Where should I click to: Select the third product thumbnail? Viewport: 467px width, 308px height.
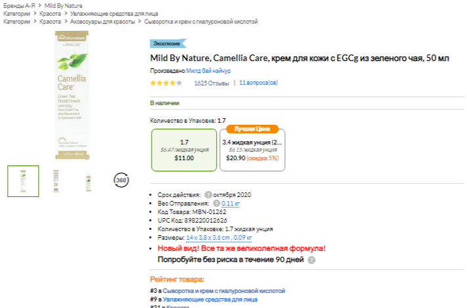point(88,181)
